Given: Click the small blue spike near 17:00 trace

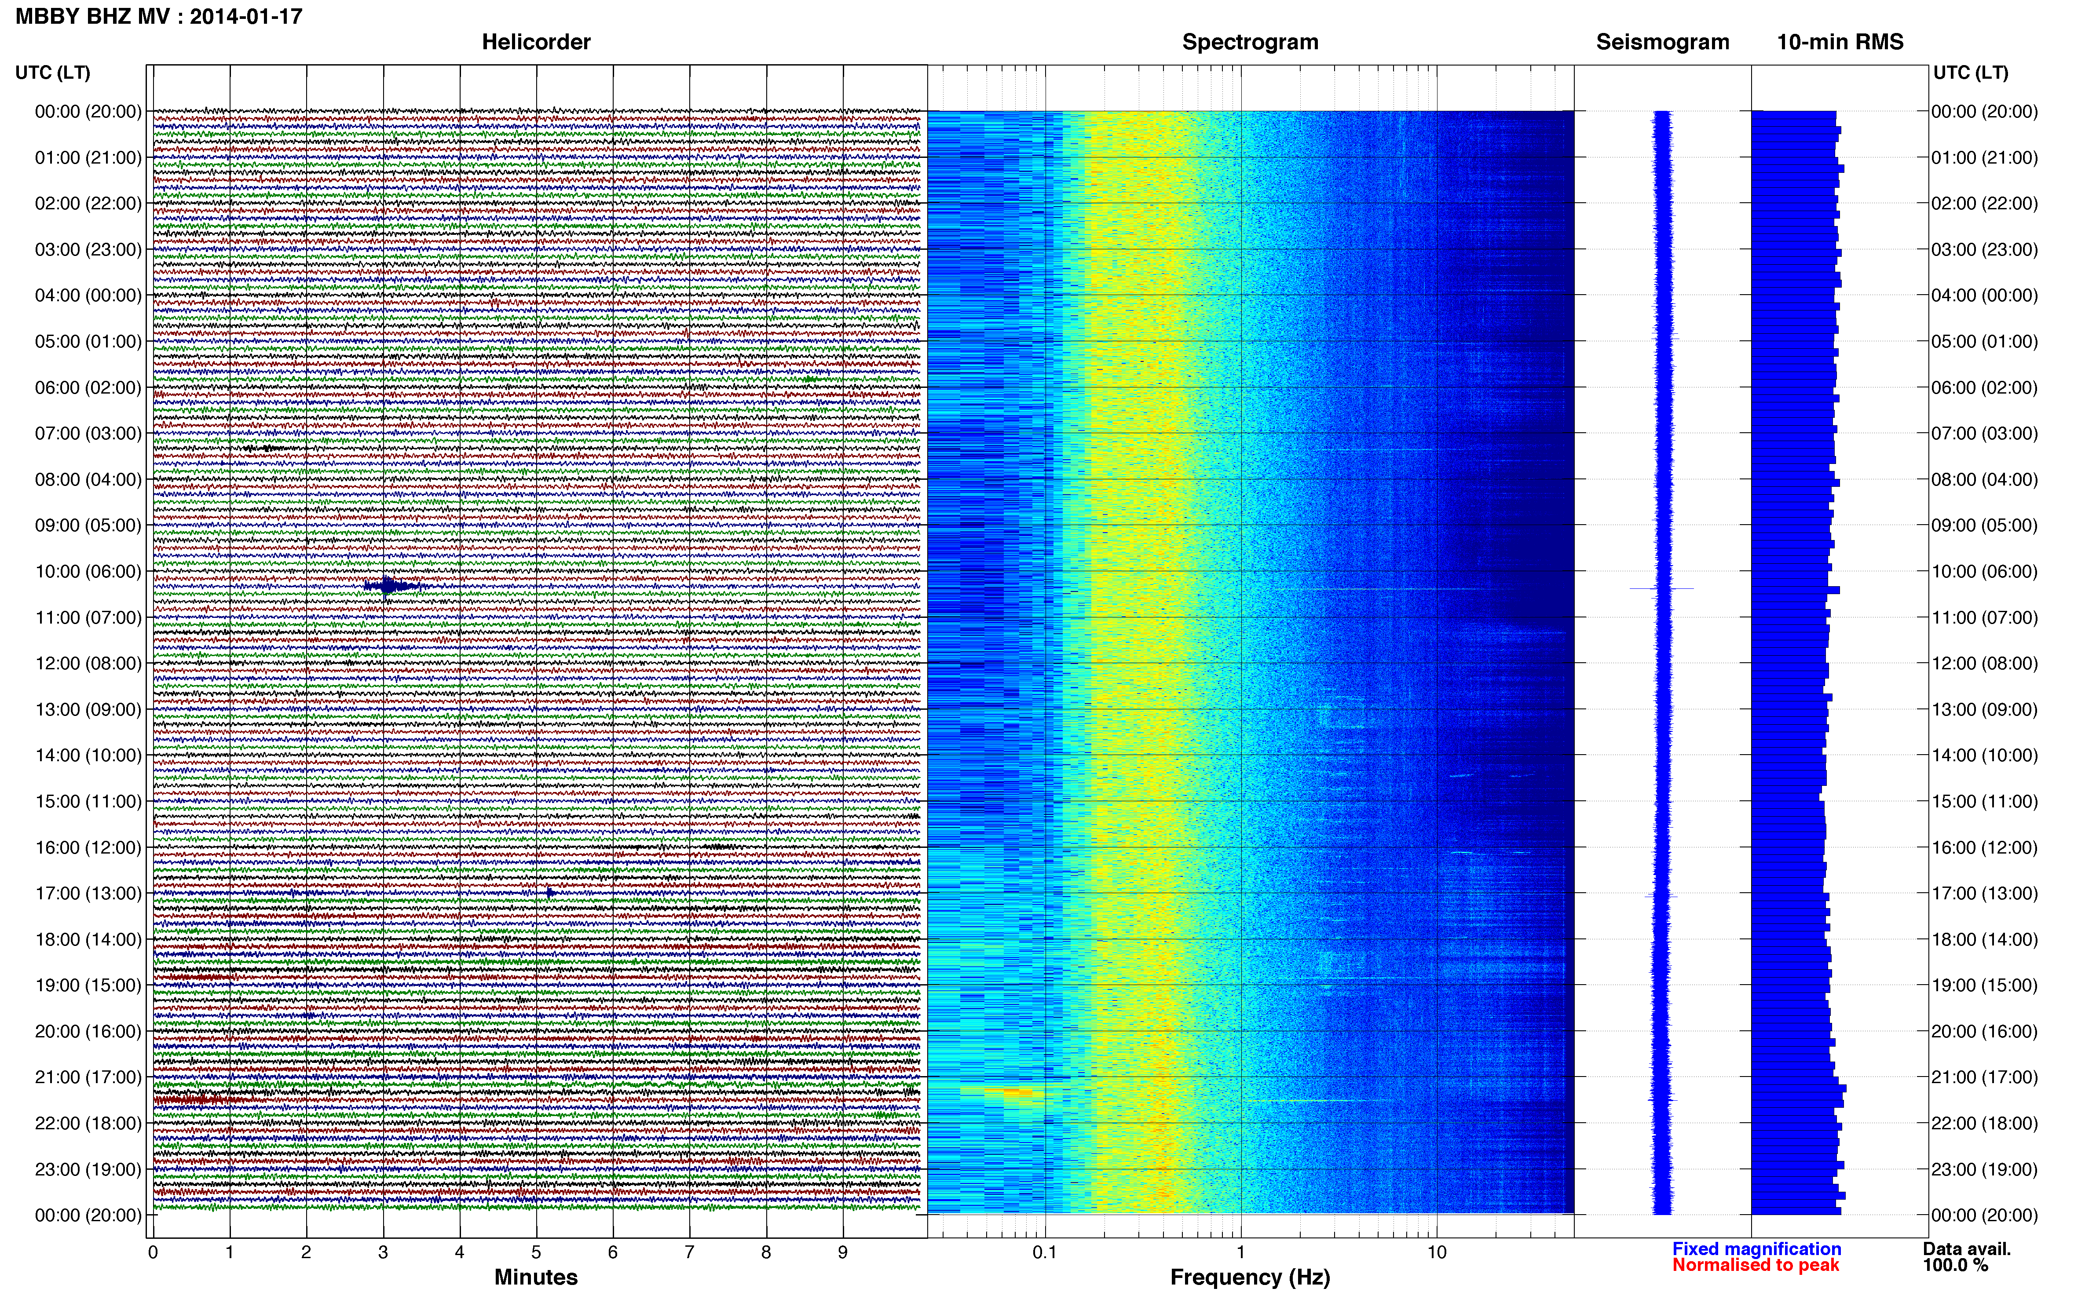Looking at the screenshot, I should (x=550, y=893).
